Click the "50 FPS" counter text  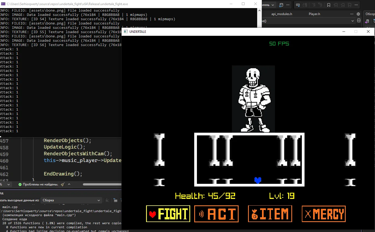click(279, 44)
